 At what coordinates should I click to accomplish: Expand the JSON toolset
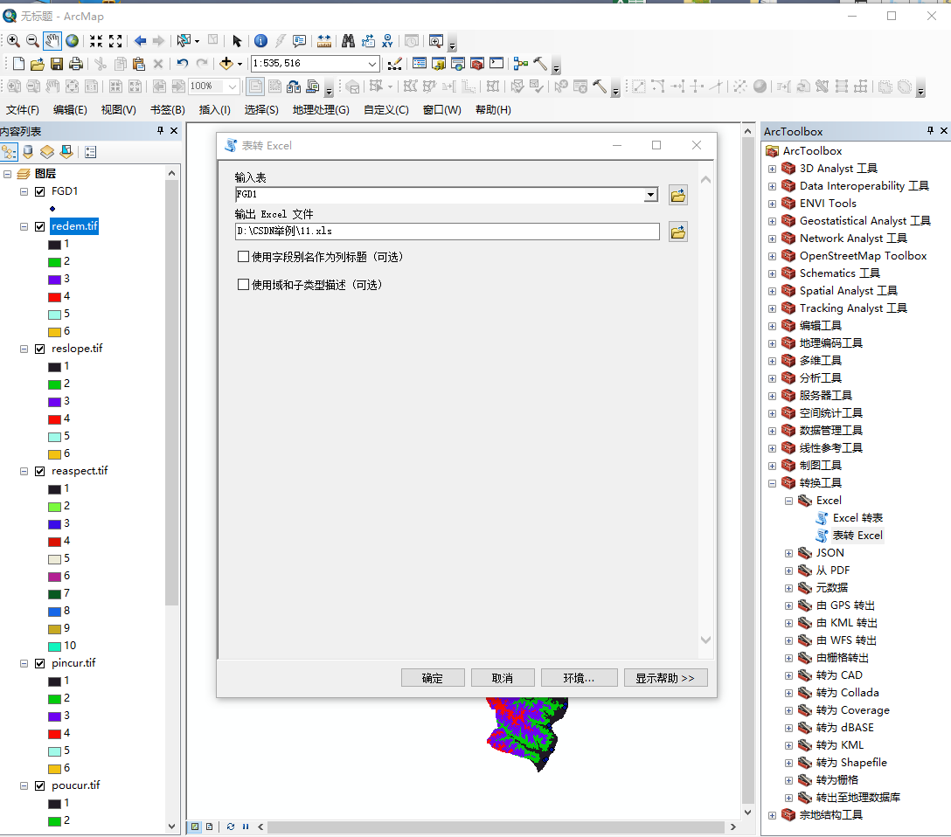coord(789,553)
